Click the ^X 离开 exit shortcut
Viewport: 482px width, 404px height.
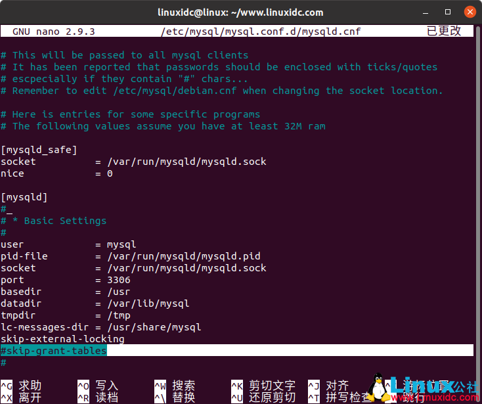click(21, 397)
